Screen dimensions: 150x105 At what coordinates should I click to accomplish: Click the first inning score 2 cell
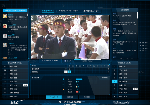[66, 72]
